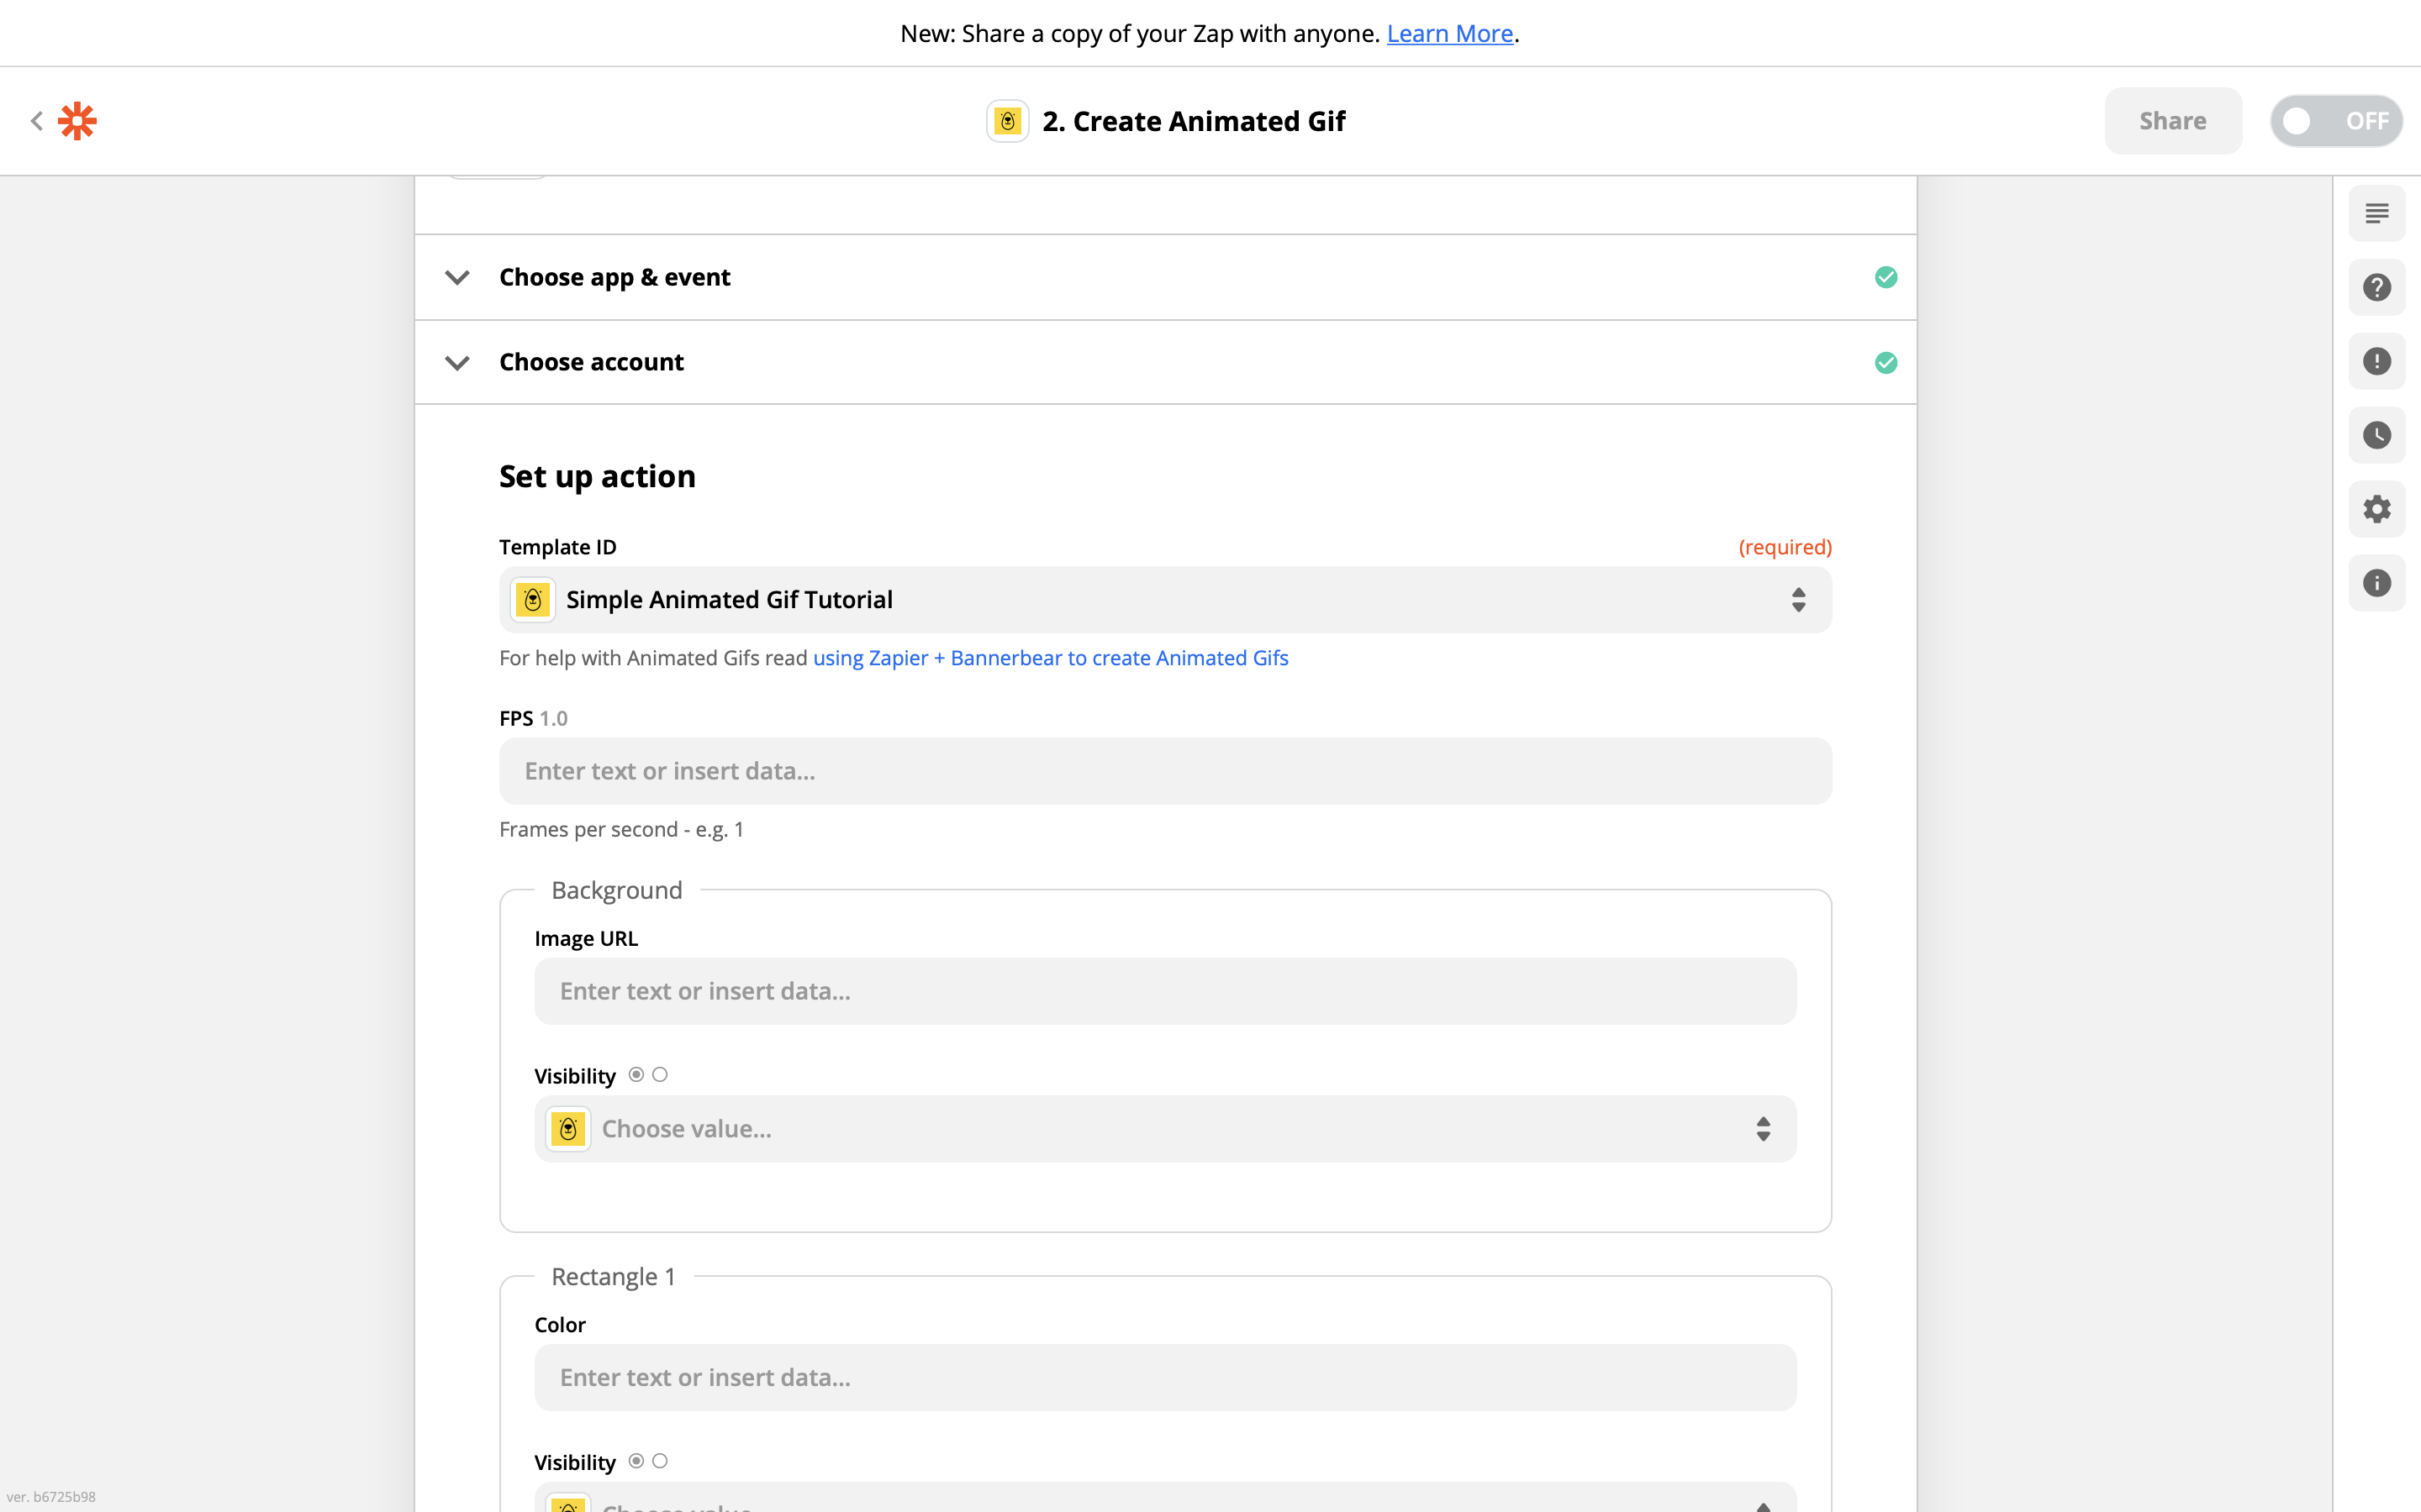
Task: Toggle the Zap ON/OFF switch
Action: pos(2335,121)
